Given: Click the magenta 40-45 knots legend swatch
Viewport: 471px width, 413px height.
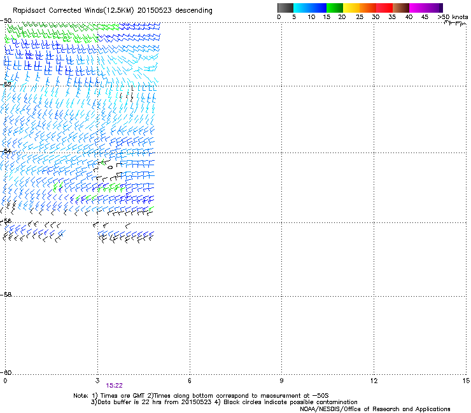Looking at the screenshot, I should [x=418, y=8].
